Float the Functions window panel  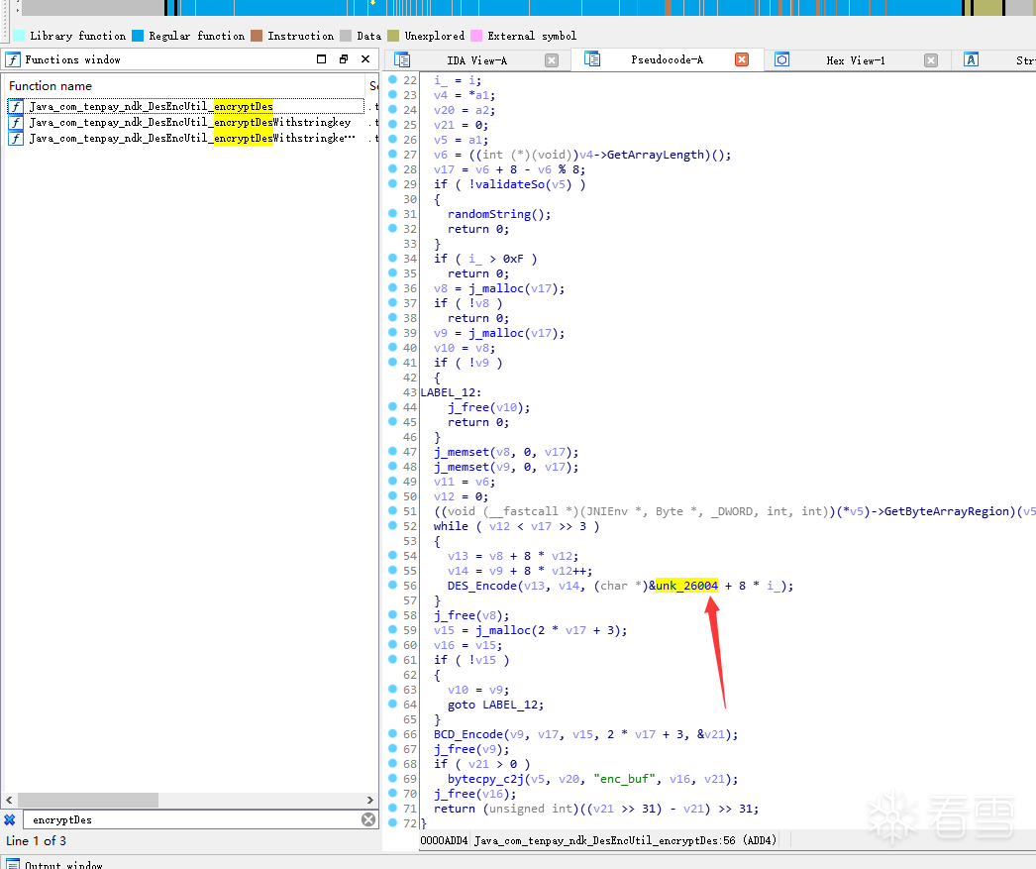(x=344, y=58)
